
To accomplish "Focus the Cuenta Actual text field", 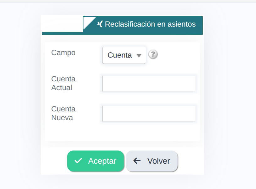I will [x=149, y=83].
